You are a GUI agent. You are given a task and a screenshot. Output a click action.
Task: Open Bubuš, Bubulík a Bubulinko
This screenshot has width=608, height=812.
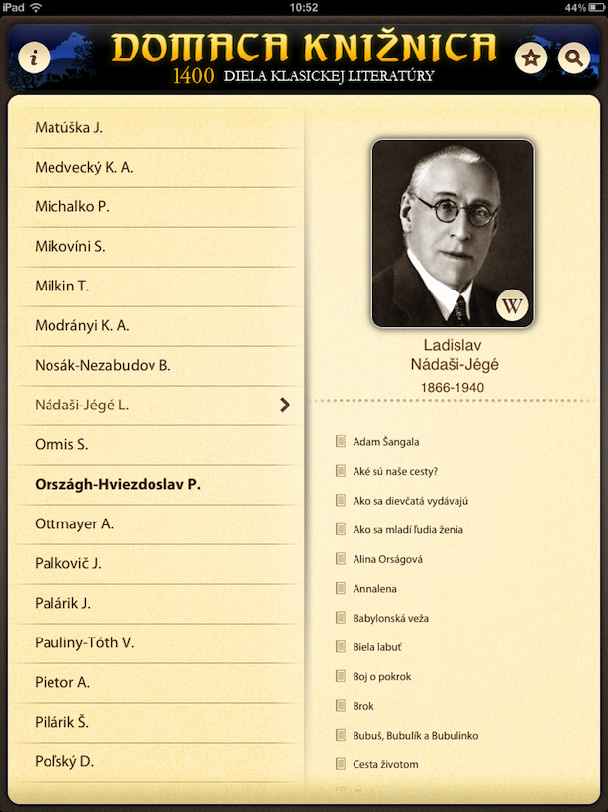[x=416, y=736]
